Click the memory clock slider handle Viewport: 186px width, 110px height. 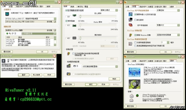point(80,38)
